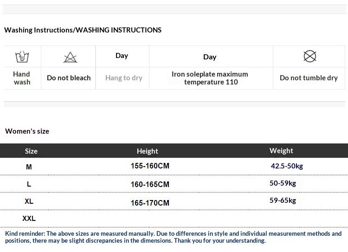
Task: Select the XXL size row label
Action: pos(29,218)
